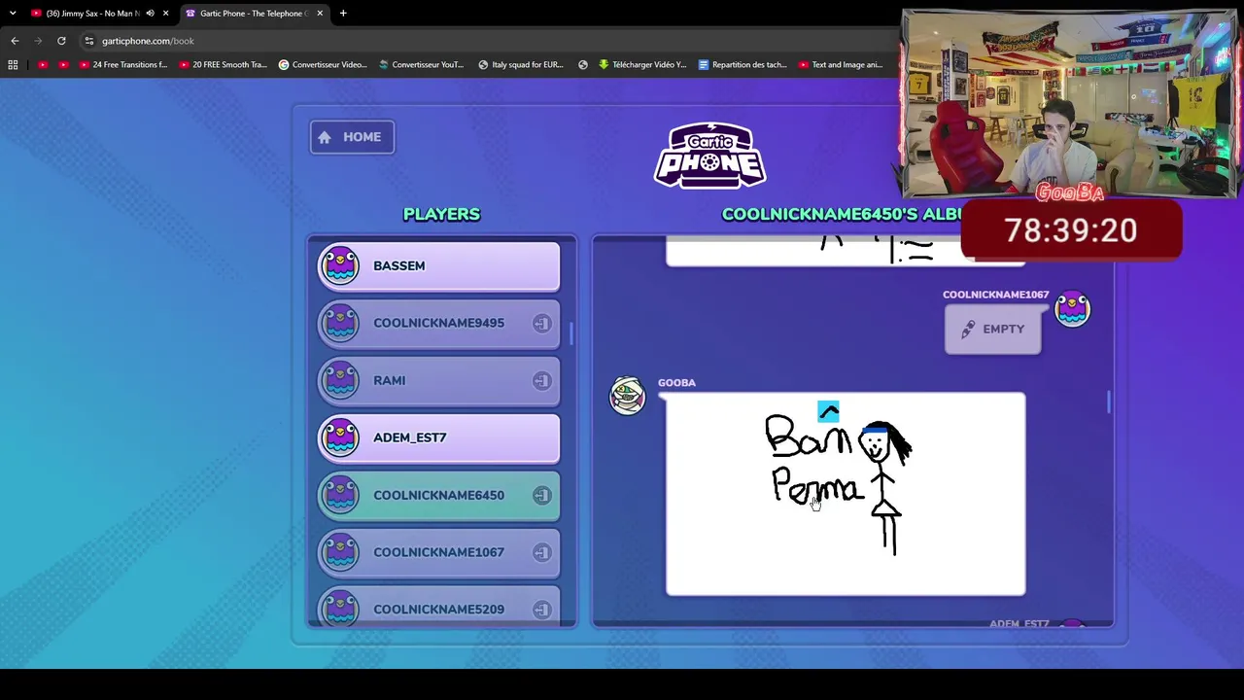
Task: Click the arrow icon beside COOLNICKNAME5209
Action: (x=541, y=610)
